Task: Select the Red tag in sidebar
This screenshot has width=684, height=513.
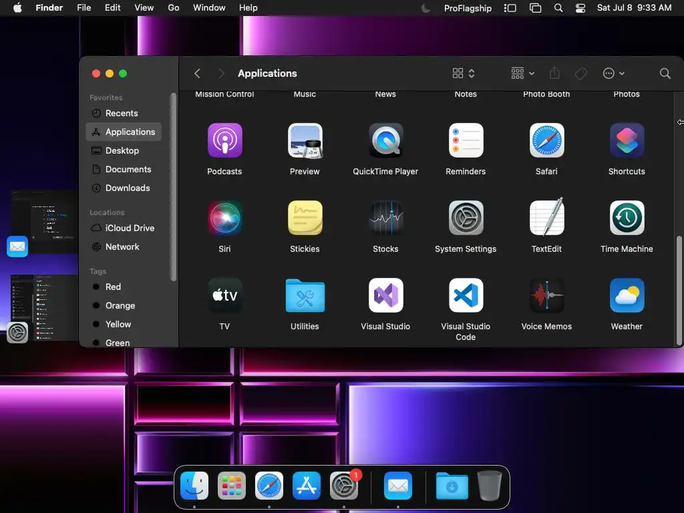Action: click(x=124, y=287)
